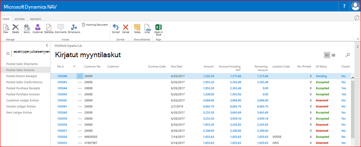
Task: Open Posted Sales Credit Memos
Action: click(24, 82)
